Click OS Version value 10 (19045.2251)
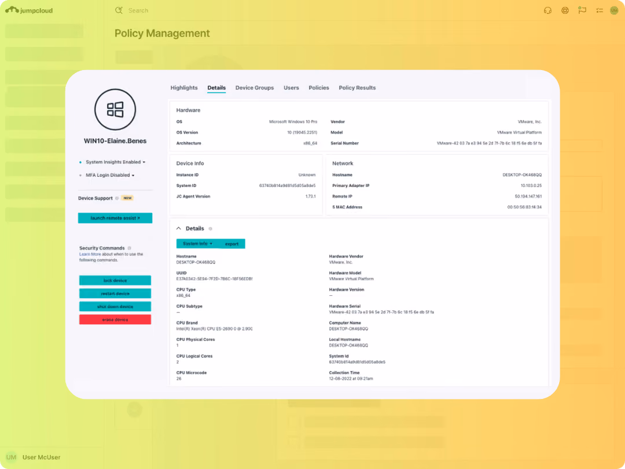The image size is (625, 469). (302, 133)
